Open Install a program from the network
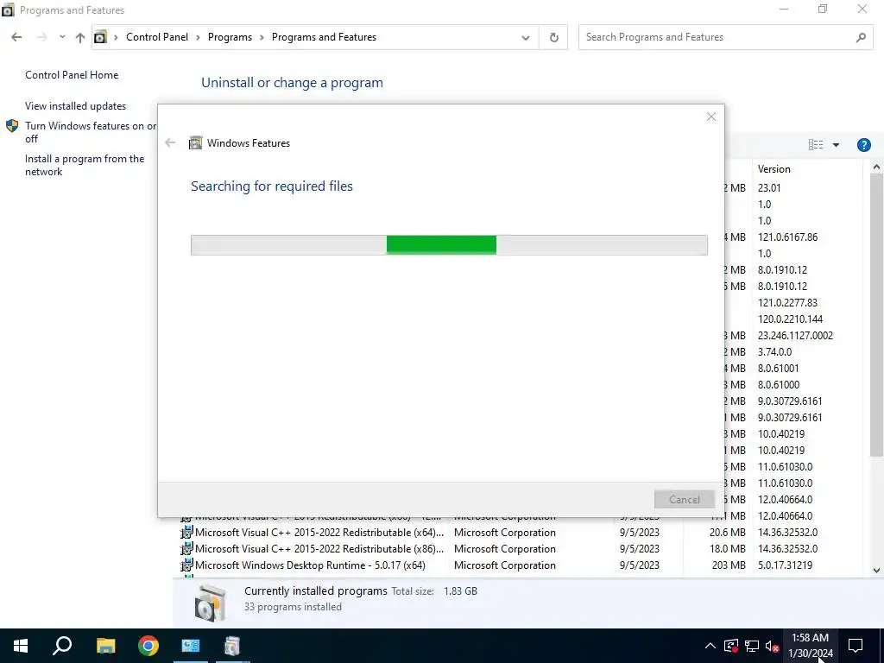Screen dimensions: 884x663 [85, 165]
